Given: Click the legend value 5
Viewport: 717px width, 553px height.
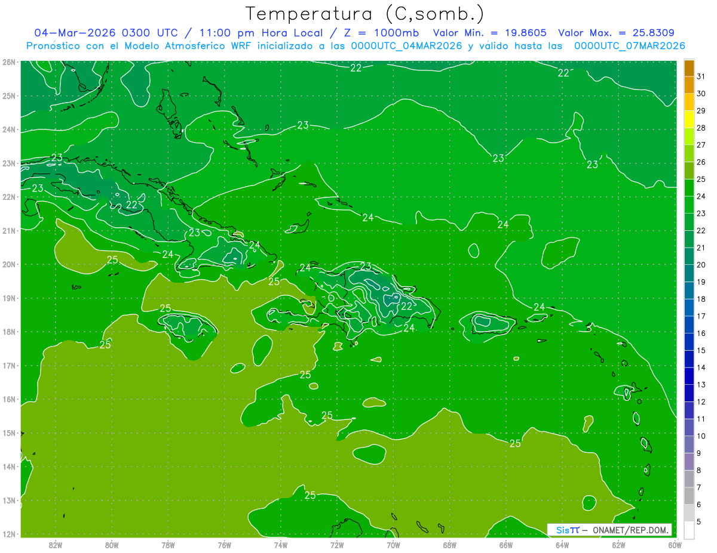Looking at the screenshot, I should pos(698,521).
